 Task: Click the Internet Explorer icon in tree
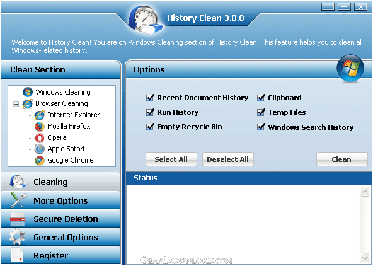[x=40, y=115]
